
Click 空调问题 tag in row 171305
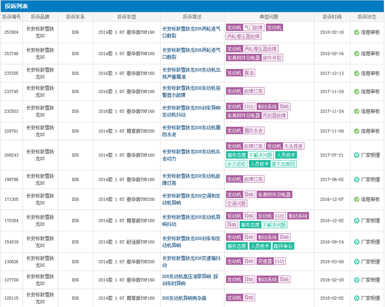236,203
